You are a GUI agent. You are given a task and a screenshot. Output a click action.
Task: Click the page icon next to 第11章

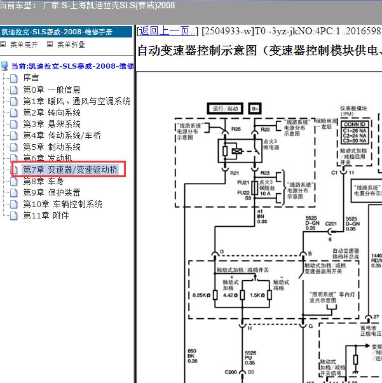pyautogui.click(x=14, y=216)
